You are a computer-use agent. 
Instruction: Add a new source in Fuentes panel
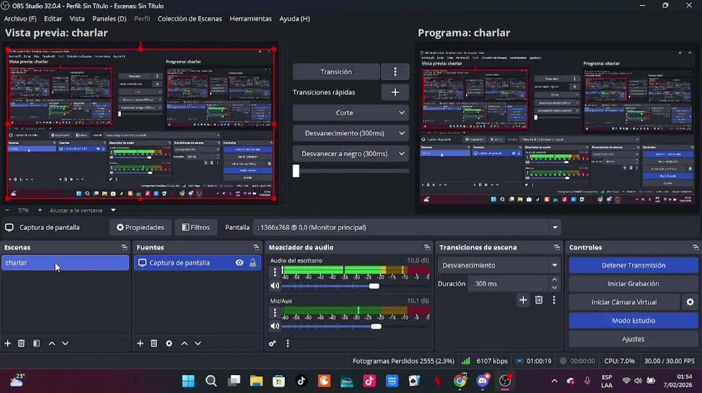pyautogui.click(x=140, y=343)
